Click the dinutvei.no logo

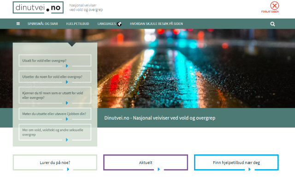pyautogui.click(x=38, y=7)
